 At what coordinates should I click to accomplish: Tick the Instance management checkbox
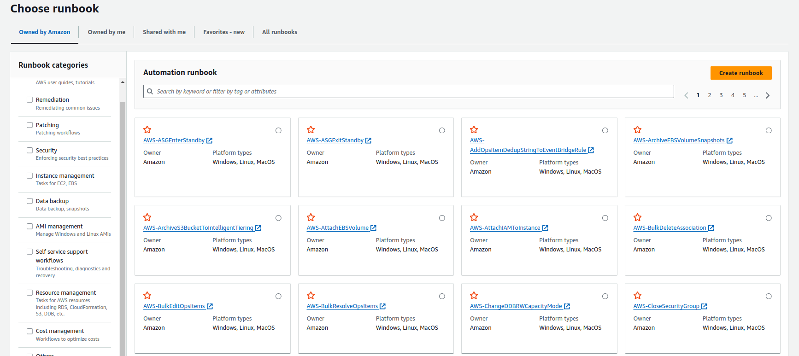[29, 175]
